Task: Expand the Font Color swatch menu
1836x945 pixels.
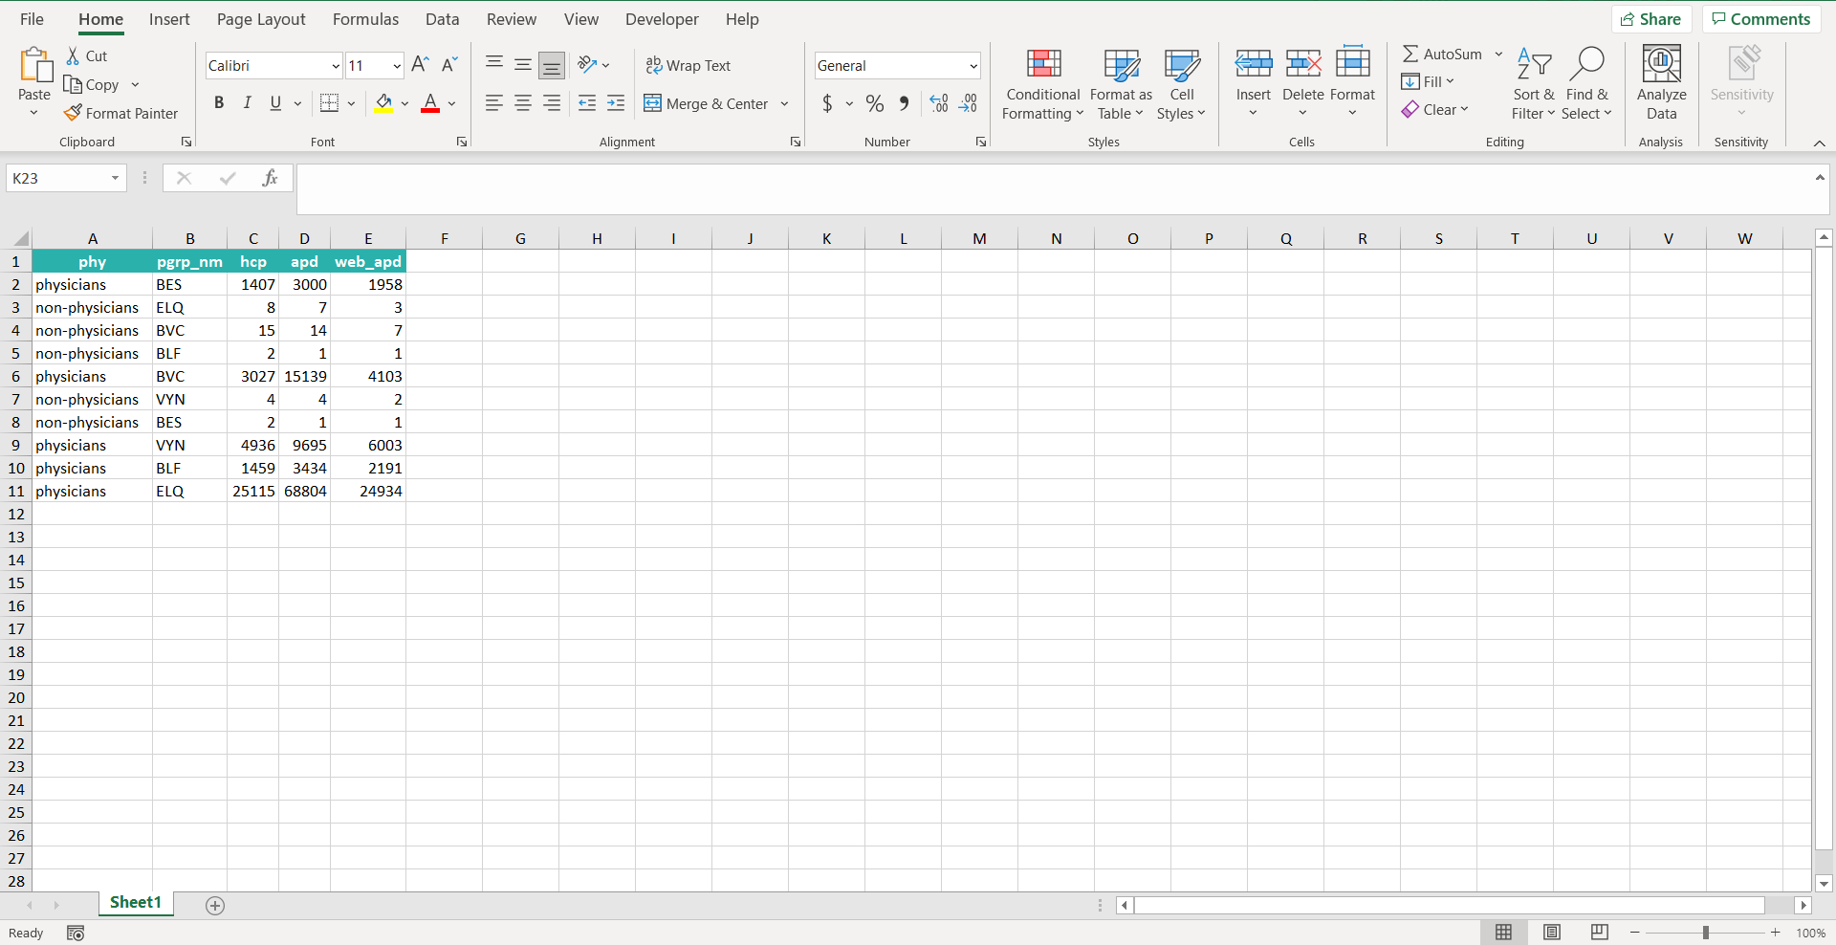Action: [x=451, y=103]
